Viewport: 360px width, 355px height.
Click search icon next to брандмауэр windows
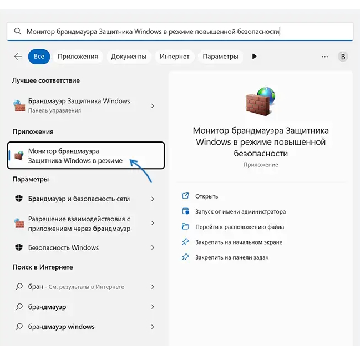19,327
